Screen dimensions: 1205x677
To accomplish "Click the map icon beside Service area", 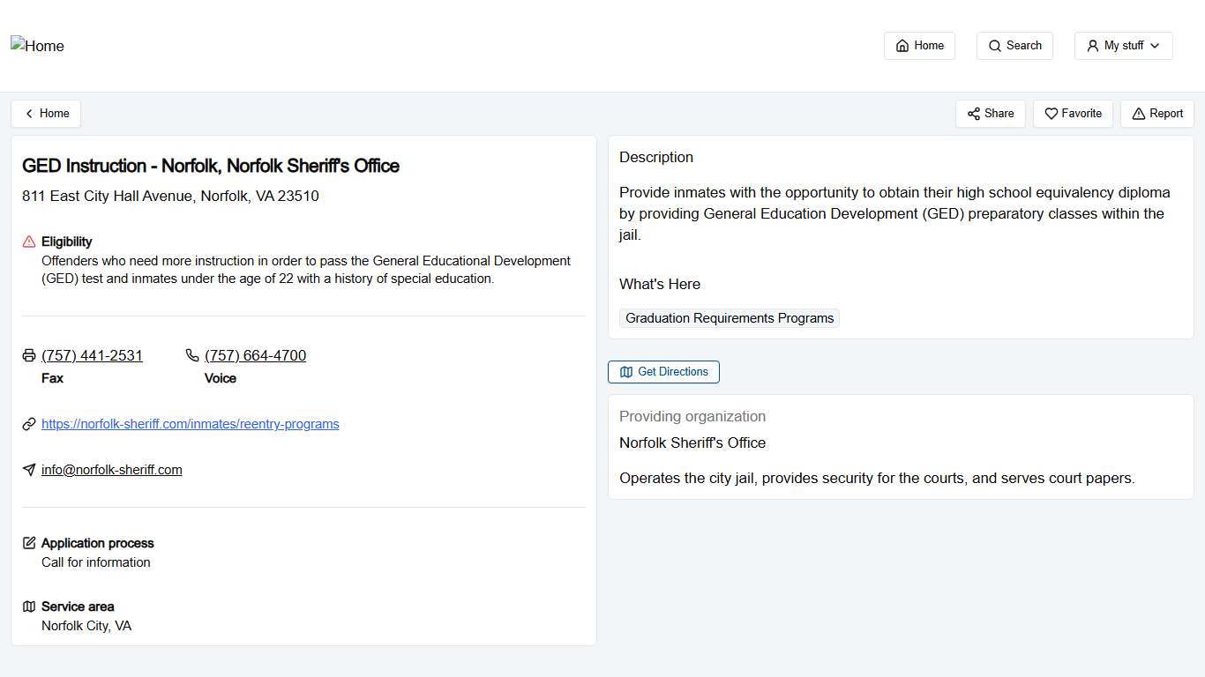I will pyautogui.click(x=28, y=606).
